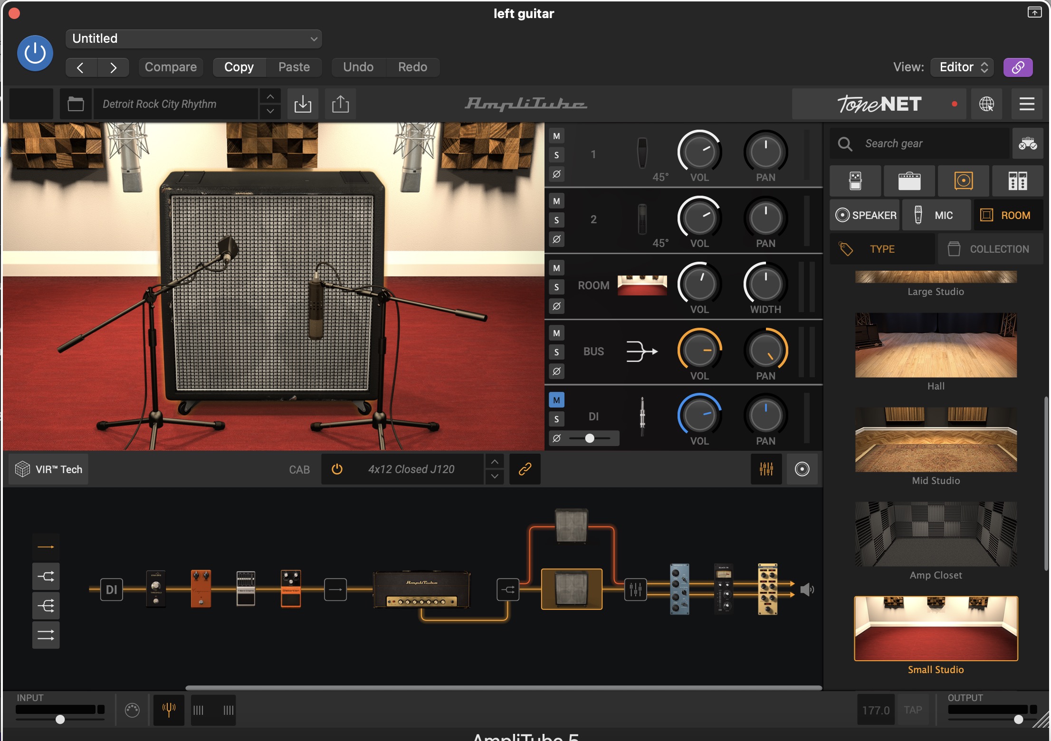Go to previous plugin setting arrow

pos(81,67)
